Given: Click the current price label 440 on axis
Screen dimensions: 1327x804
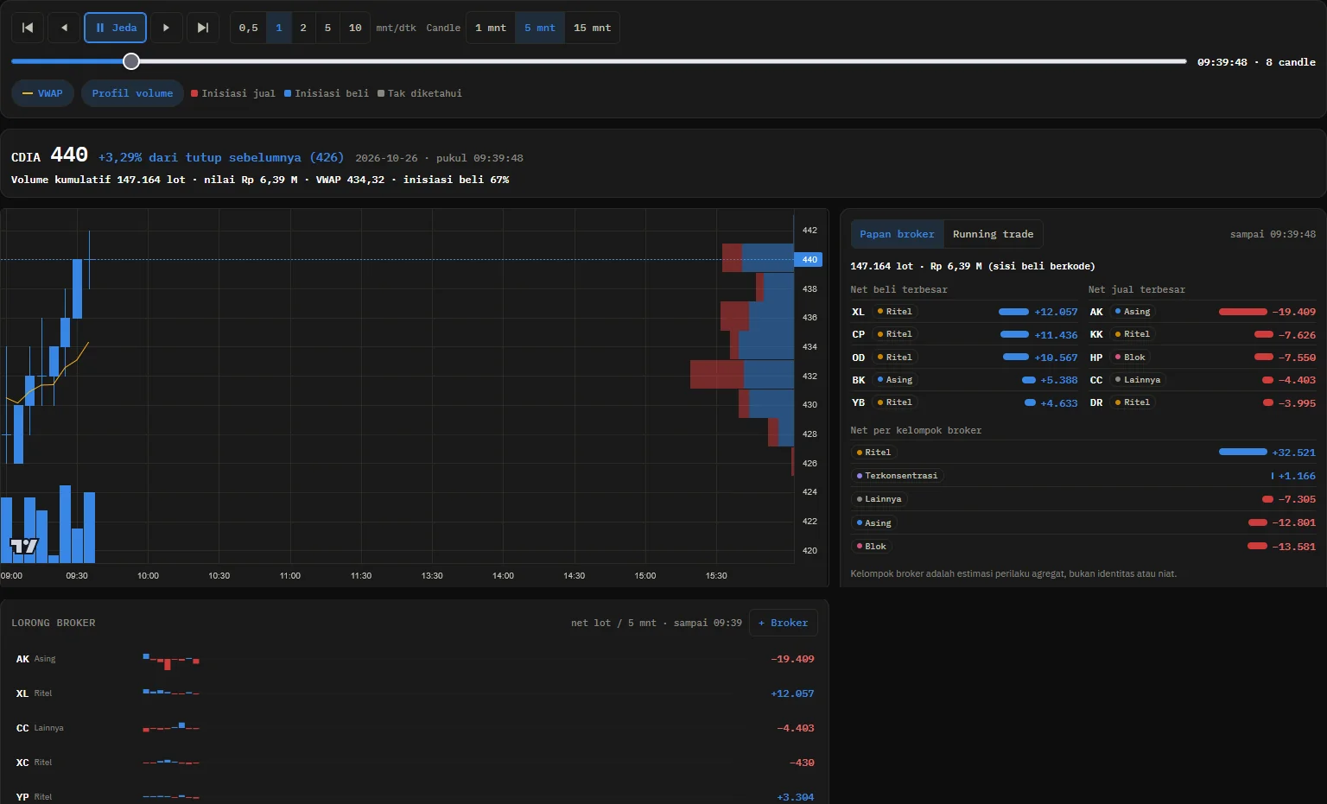Looking at the screenshot, I should (x=809, y=259).
